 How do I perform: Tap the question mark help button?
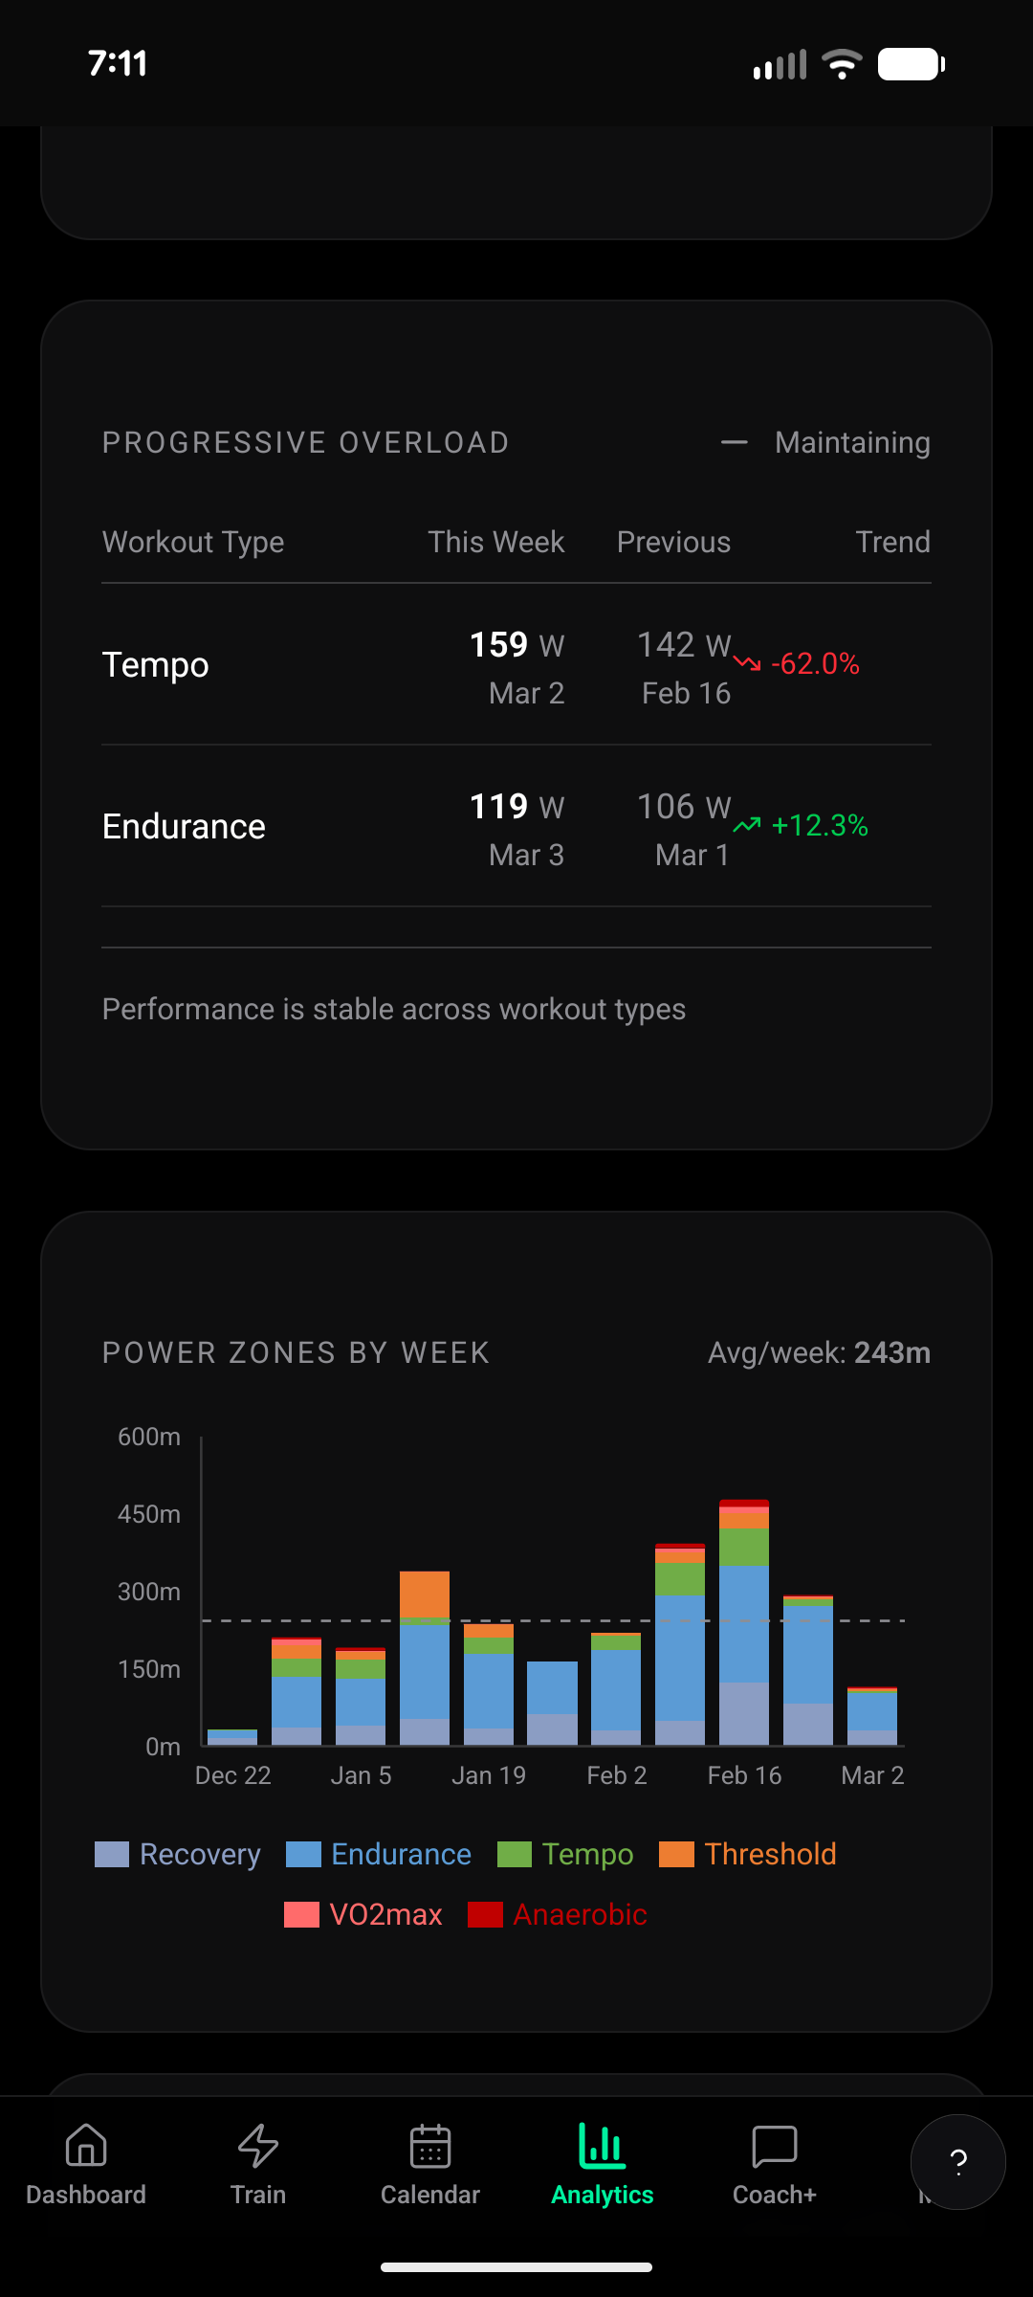click(x=957, y=2161)
